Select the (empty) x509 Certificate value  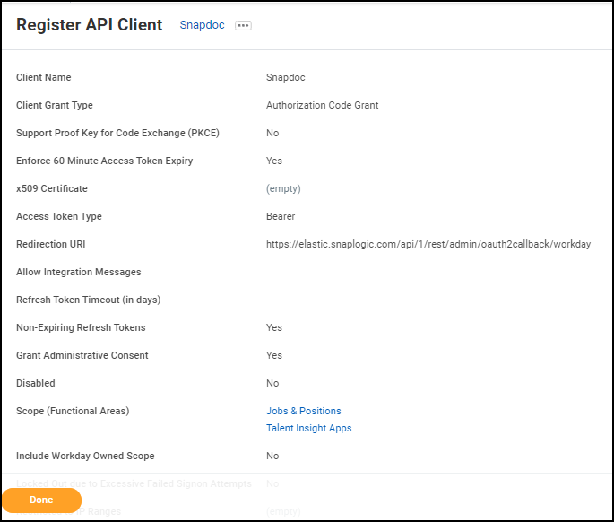(x=283, y=188)
